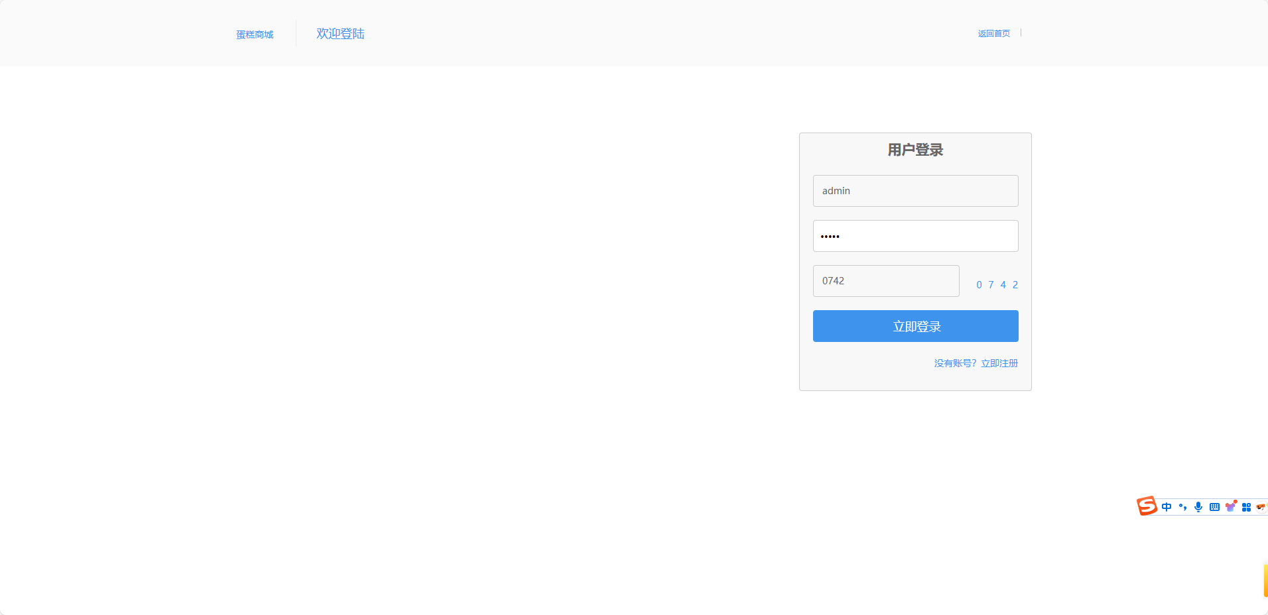The image size is (1268, 615).
Task: Click the rightmost icon on Sogou toolbar
Action: point(1262,506)
